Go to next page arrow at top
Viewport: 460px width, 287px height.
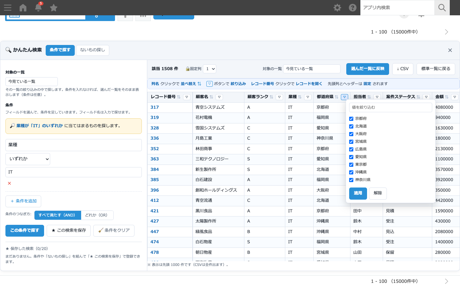click(x=447, y=32)
